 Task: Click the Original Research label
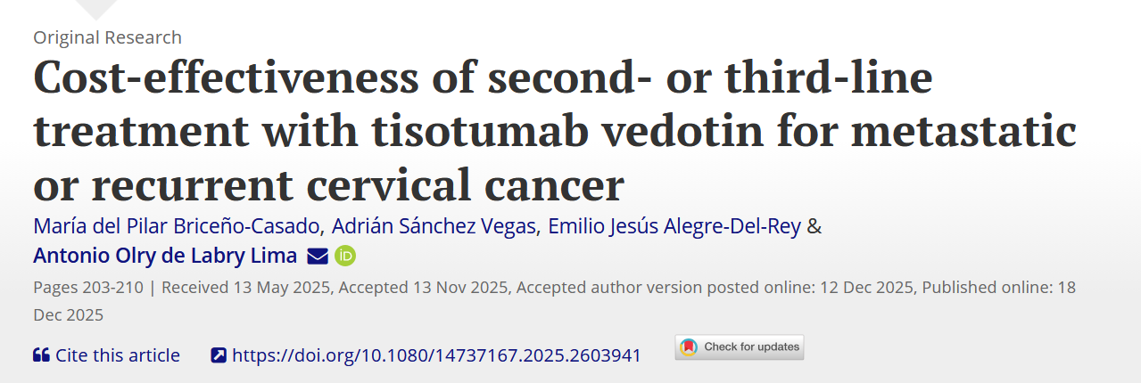point(107,37)
